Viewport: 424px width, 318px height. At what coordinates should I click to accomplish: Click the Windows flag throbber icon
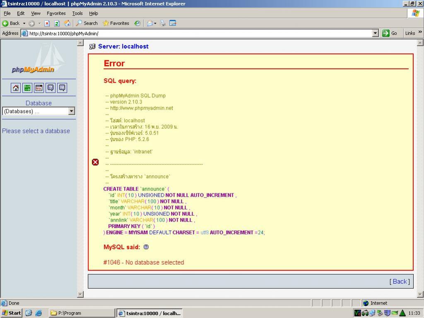[x=415, y=13]
